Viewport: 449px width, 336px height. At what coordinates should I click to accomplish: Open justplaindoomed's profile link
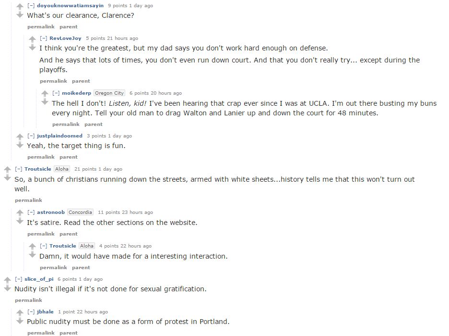point(59,136)
